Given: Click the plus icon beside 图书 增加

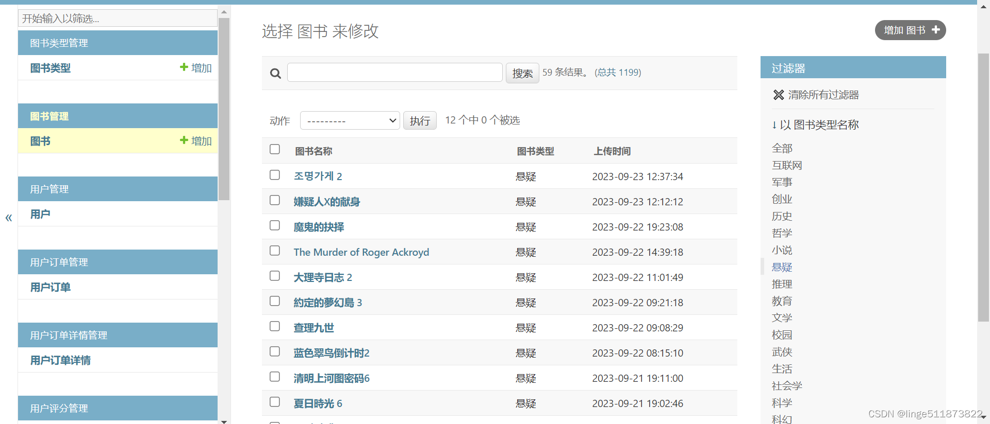Looking at the screenshot, I should tap(184, 140).
